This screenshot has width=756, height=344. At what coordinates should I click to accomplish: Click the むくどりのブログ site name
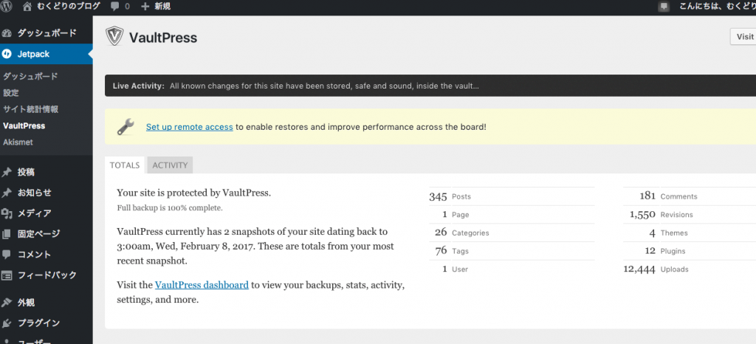coord(69,7)
